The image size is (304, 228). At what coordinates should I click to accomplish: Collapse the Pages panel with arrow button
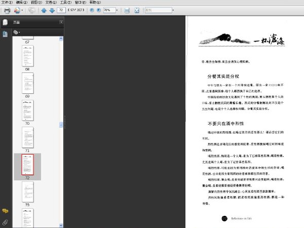pyautogui.click(x=61, y=22)
